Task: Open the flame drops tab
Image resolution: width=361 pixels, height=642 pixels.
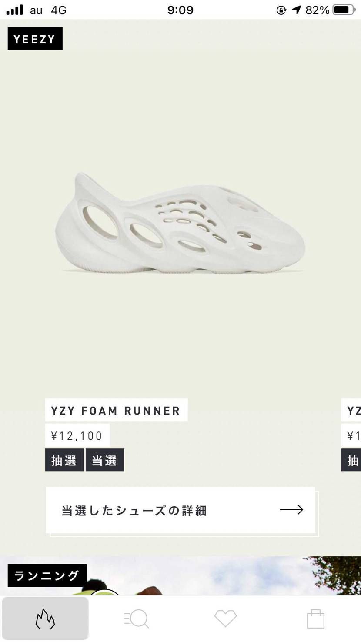Action: click(45, 618)
